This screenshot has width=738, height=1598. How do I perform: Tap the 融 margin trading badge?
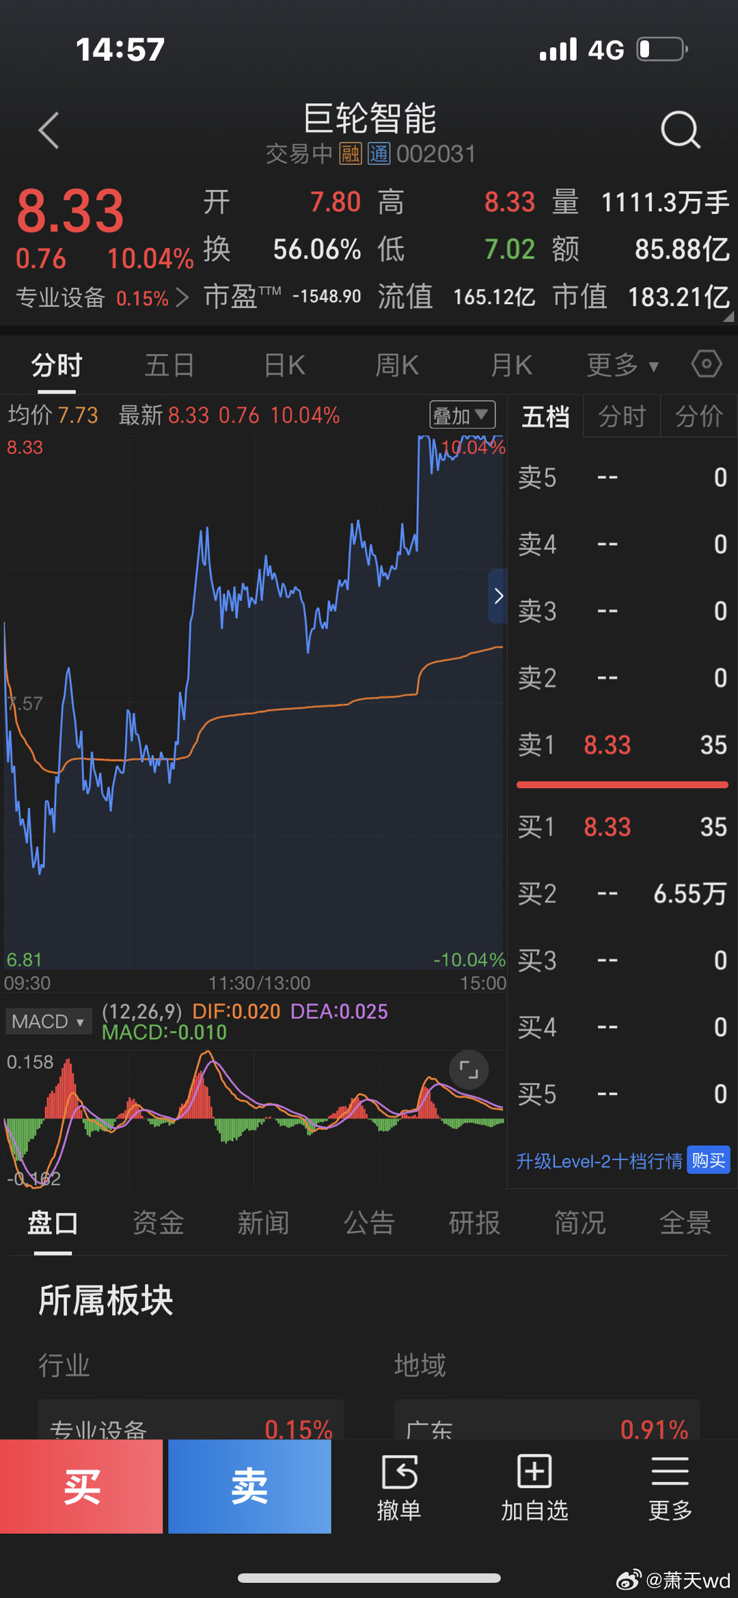[351, 154]
